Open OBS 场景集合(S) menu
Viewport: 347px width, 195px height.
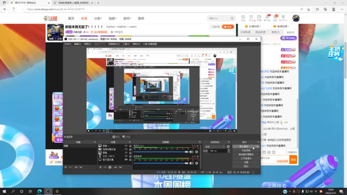(x=114, y=44)
